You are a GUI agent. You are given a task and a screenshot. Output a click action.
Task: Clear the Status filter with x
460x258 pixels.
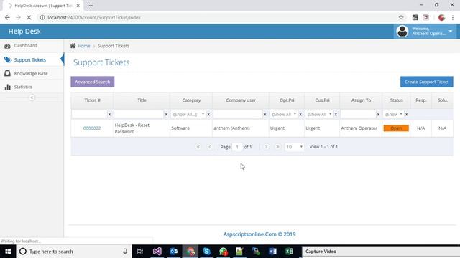click(x=407, y=115)
